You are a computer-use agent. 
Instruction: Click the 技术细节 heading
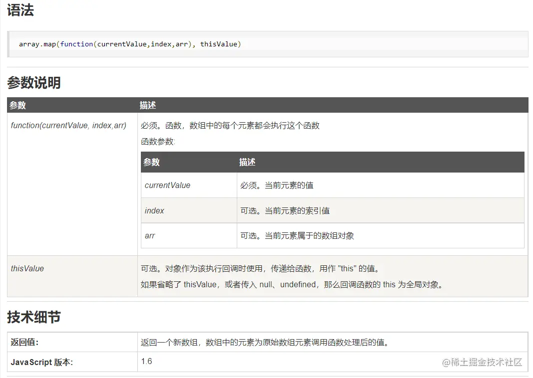click(x=33, y=317)
